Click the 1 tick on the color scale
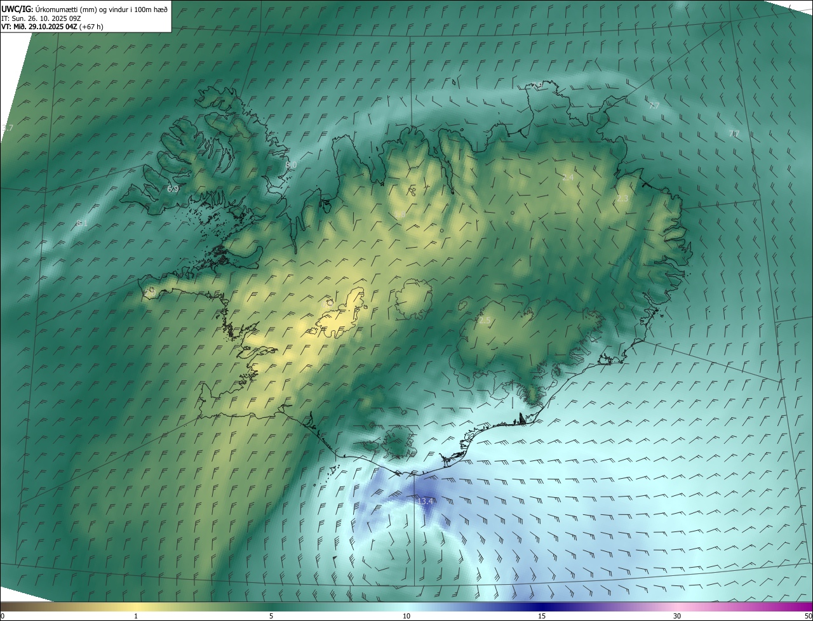The height and width of the screenshot is (621, 813). (136, 617)
